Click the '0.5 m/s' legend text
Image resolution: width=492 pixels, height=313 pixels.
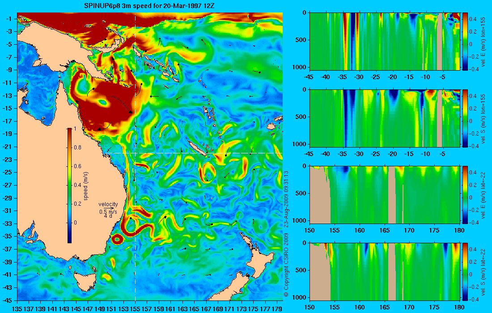(108, 211)
